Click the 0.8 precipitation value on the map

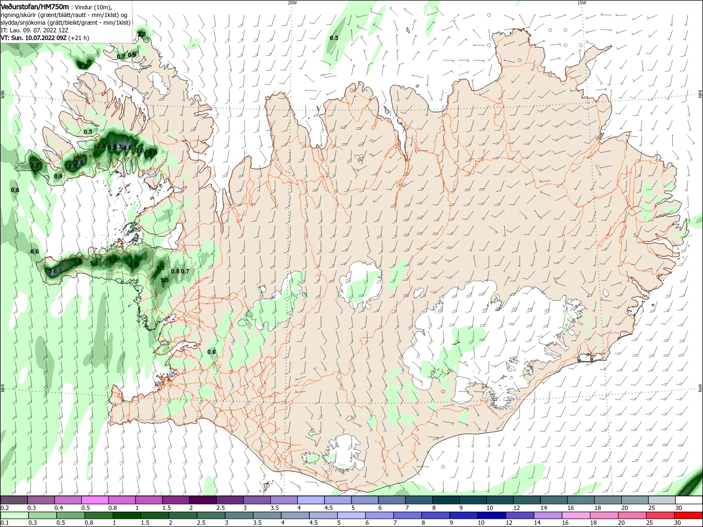(x=175, y=271)
